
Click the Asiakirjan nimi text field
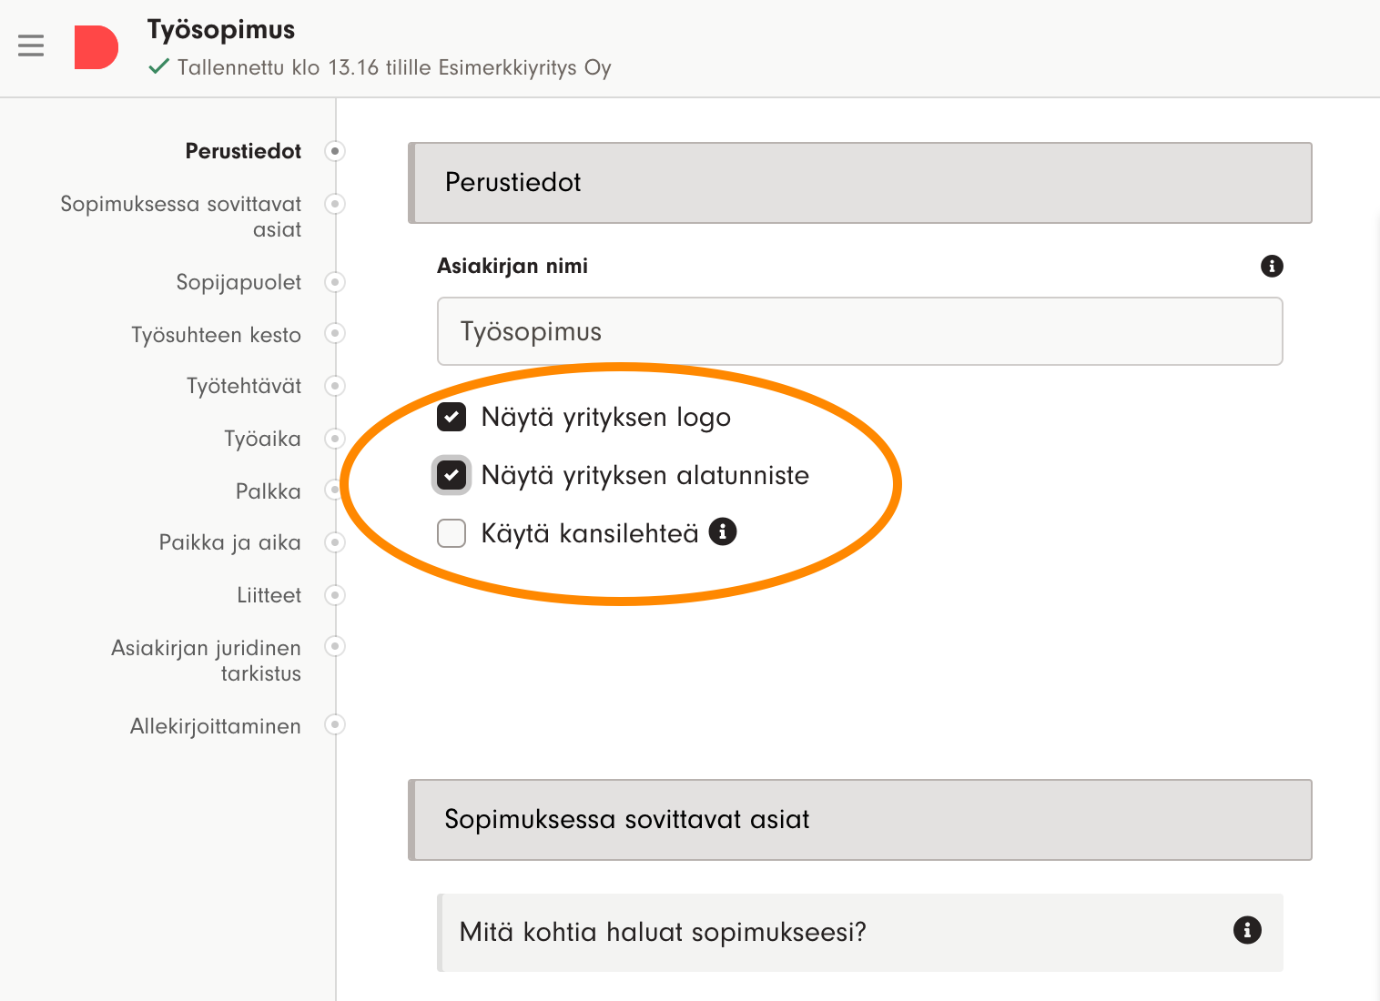click(859, 331)
